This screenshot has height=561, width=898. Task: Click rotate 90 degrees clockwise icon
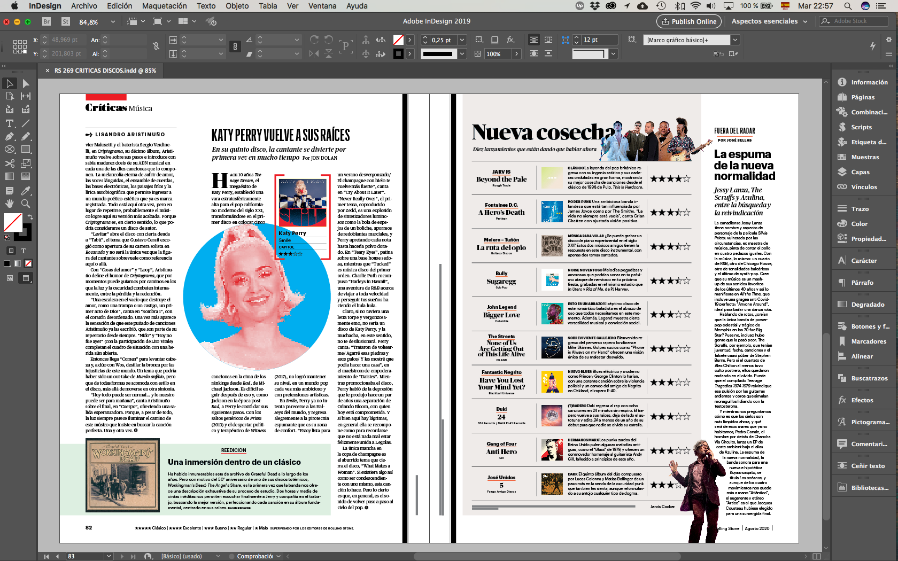click(314, 40)
